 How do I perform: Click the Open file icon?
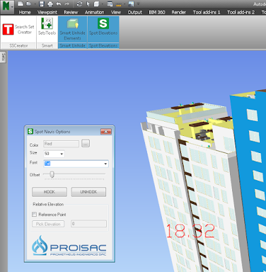point(29,4)
